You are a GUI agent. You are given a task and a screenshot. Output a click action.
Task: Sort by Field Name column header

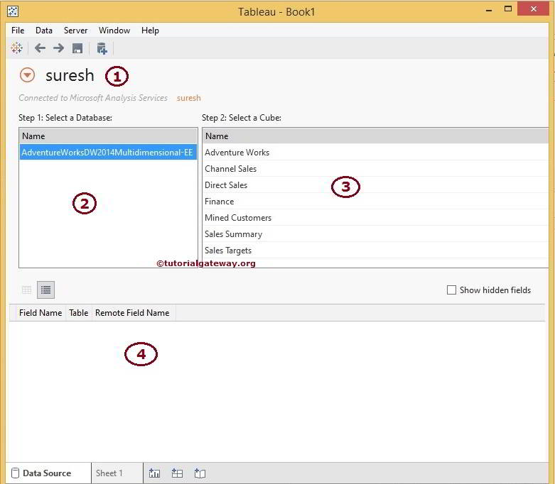[x=41, y=313]
